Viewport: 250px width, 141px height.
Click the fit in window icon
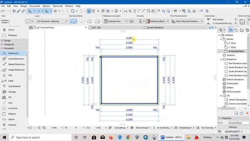(x=44, y=128)
